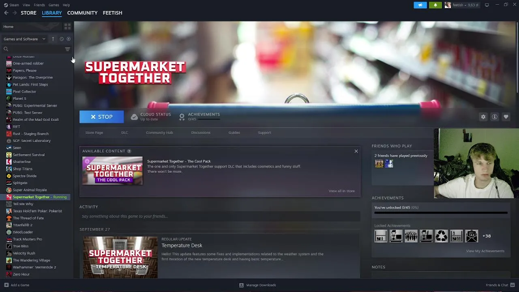
Task: Select Papers, Please in the library
Action: (24, 71)
